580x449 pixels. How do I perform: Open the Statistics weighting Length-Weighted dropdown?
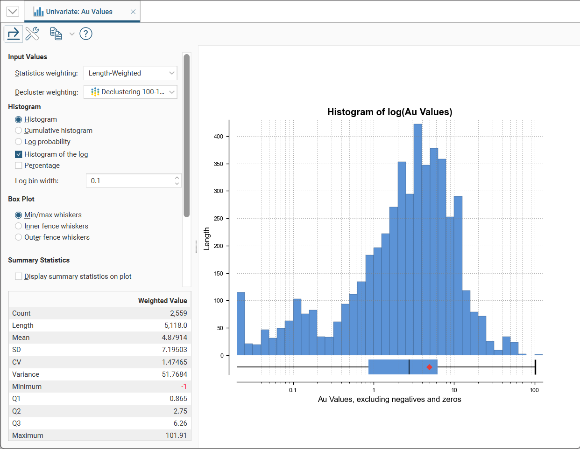click(130, 73)
